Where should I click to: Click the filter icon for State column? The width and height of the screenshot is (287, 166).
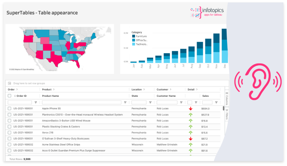151,102
